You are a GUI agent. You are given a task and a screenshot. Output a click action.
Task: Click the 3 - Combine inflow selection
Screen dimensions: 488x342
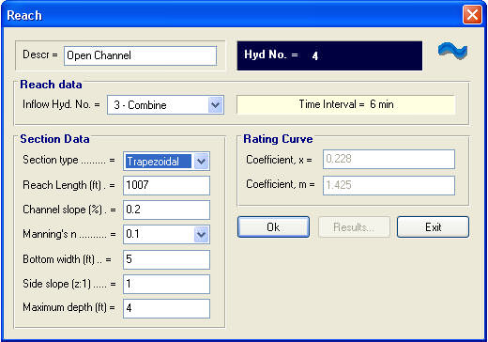[158, 105]
